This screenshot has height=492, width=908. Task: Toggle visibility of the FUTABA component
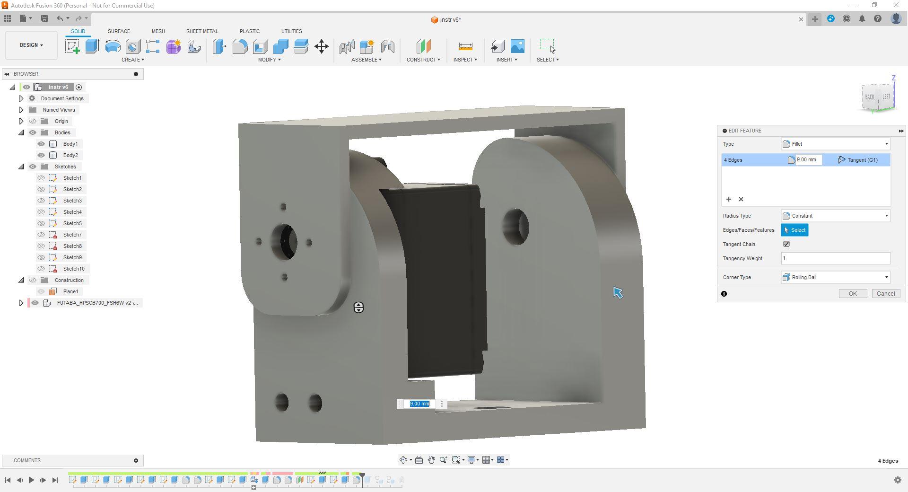[35, 303]
